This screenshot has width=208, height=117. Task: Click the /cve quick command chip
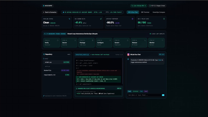pos(141,91)
